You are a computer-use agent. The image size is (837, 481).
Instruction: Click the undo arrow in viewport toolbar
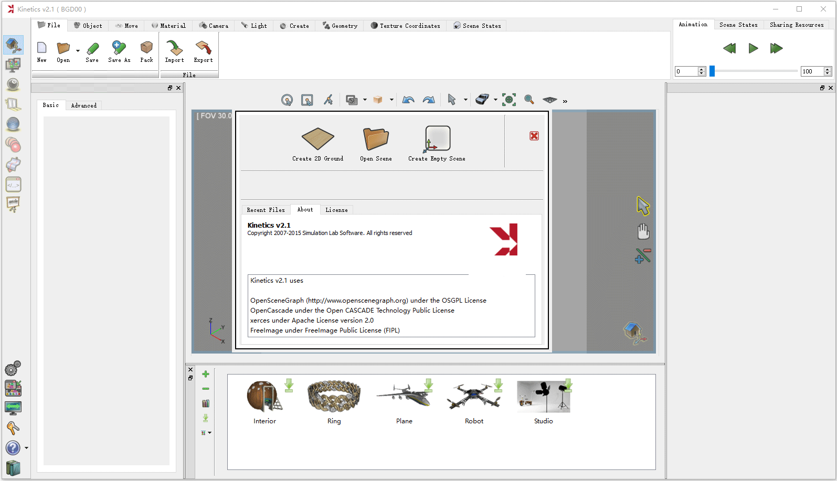pos(408,100)
